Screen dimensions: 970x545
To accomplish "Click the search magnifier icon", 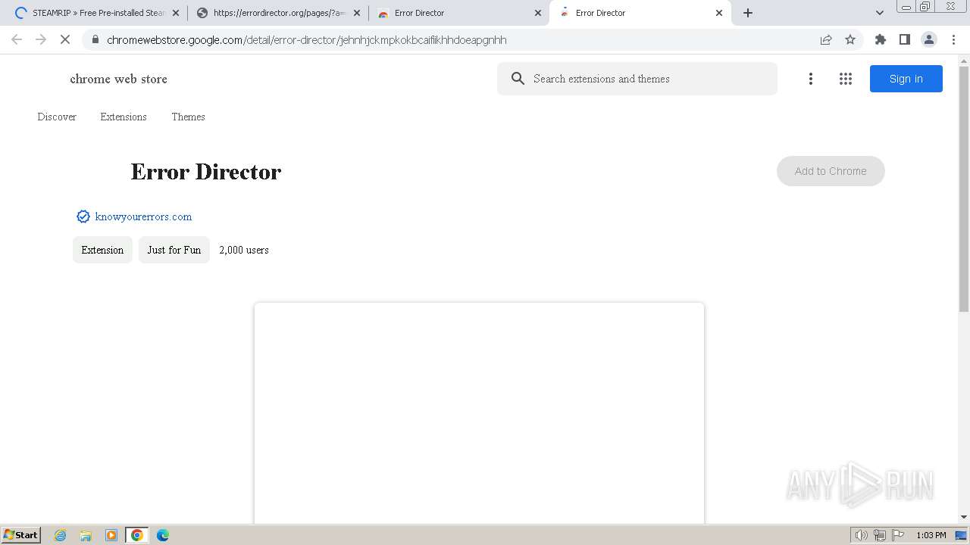I will click(518, 79).
